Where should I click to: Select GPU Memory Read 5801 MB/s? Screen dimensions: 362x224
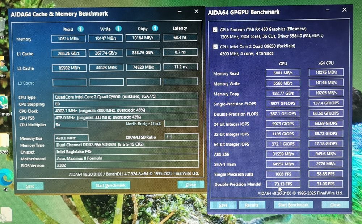coord(283,73)
